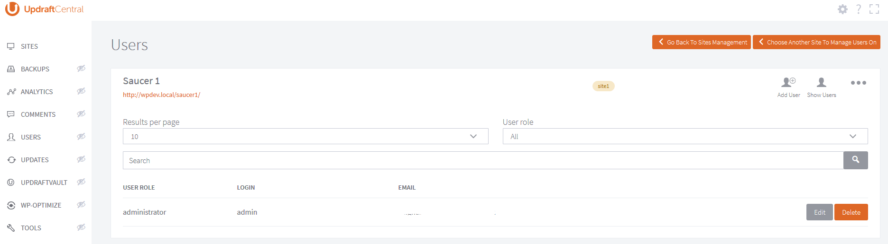
Task: Open the User role dropdown
Action: (684, 137)
